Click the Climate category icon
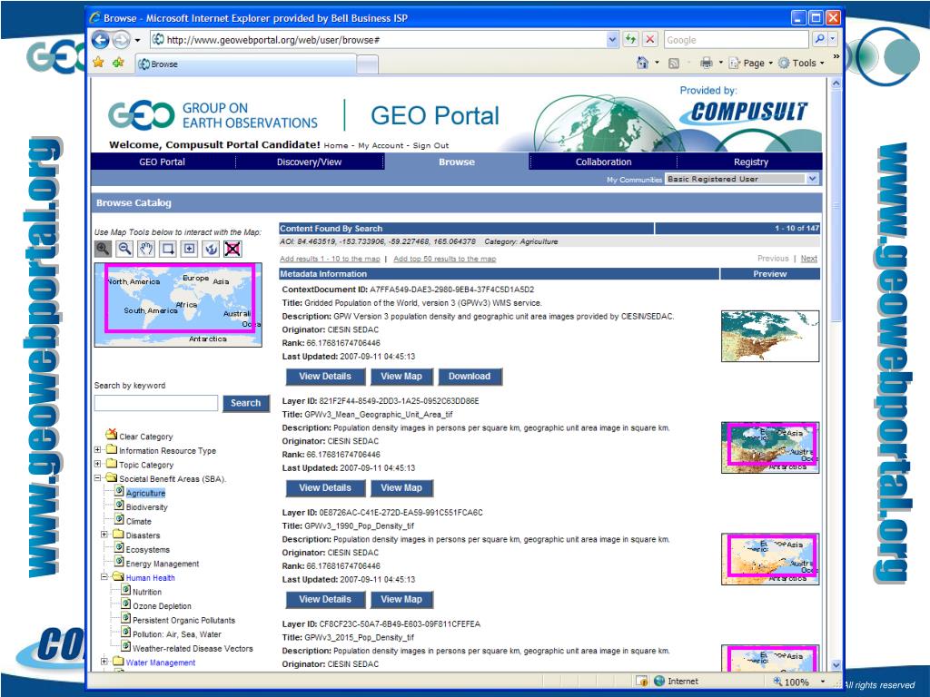Image resolution: width=930 pixels, height=697 pixels. [119, 520]
